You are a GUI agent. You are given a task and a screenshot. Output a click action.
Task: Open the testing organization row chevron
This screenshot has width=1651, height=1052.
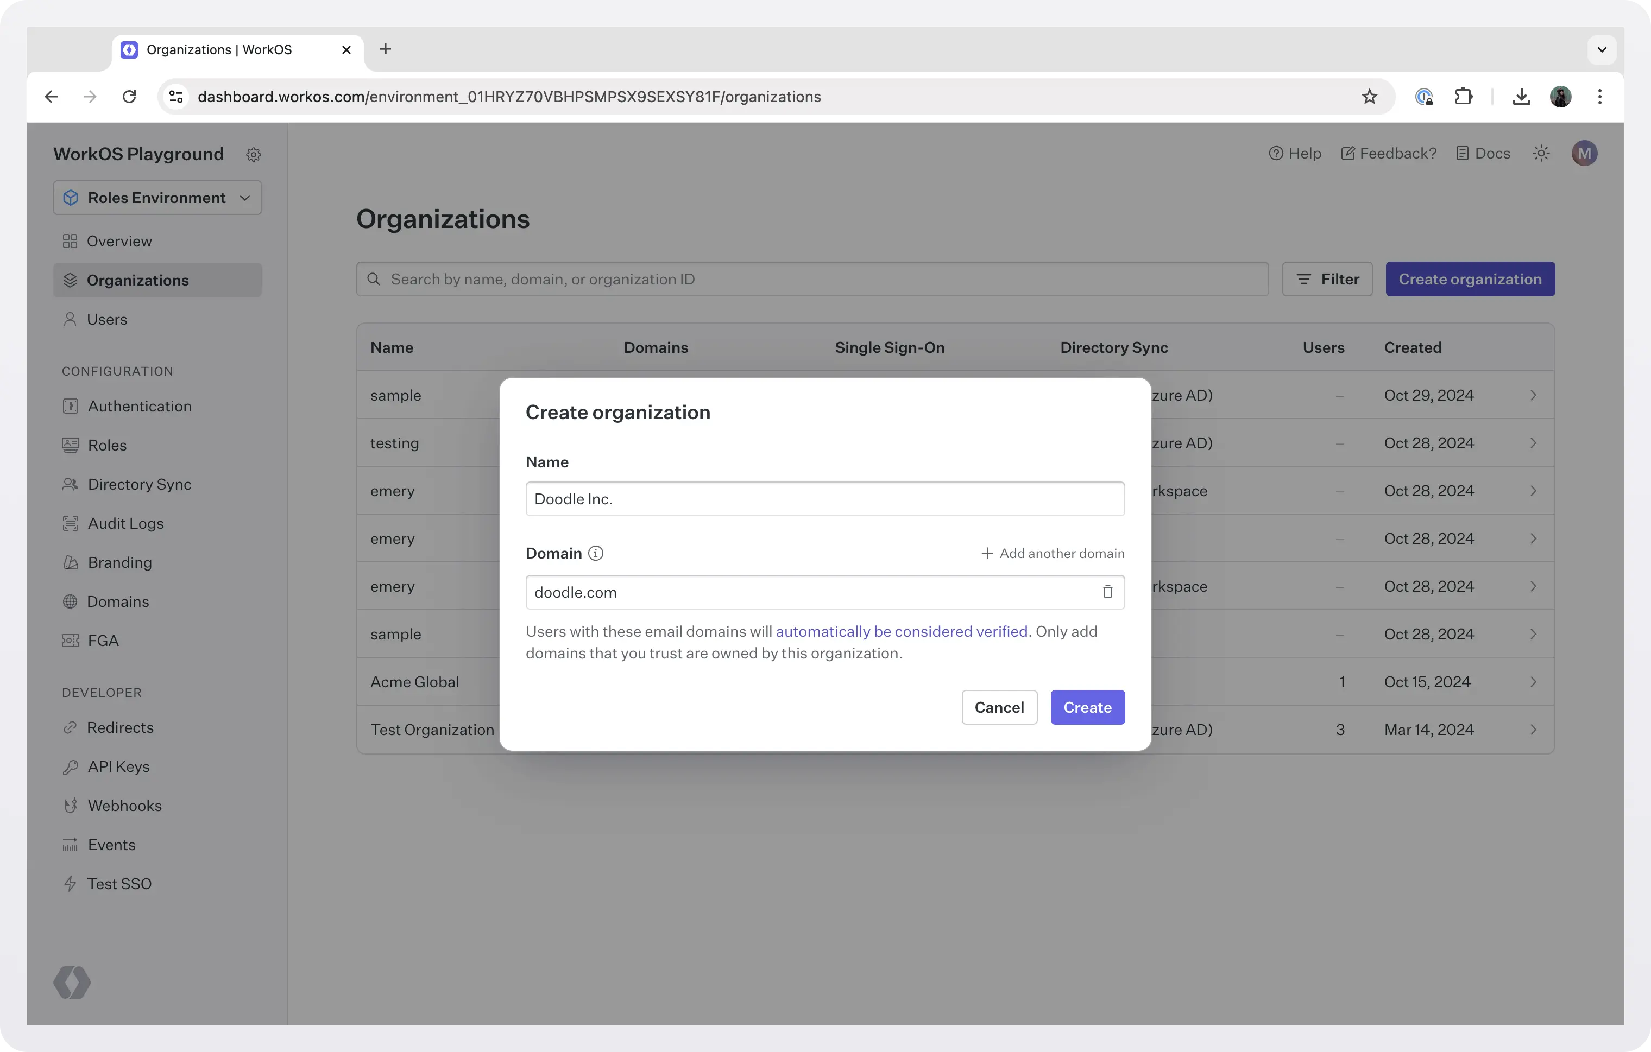1533,443
